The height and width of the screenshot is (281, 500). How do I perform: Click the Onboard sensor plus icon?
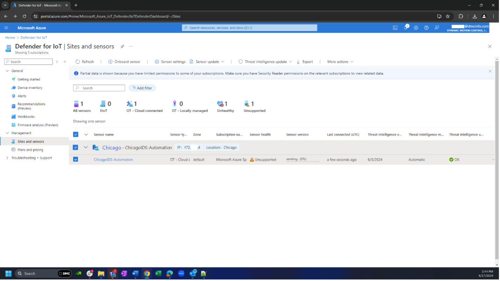point(110,62)
